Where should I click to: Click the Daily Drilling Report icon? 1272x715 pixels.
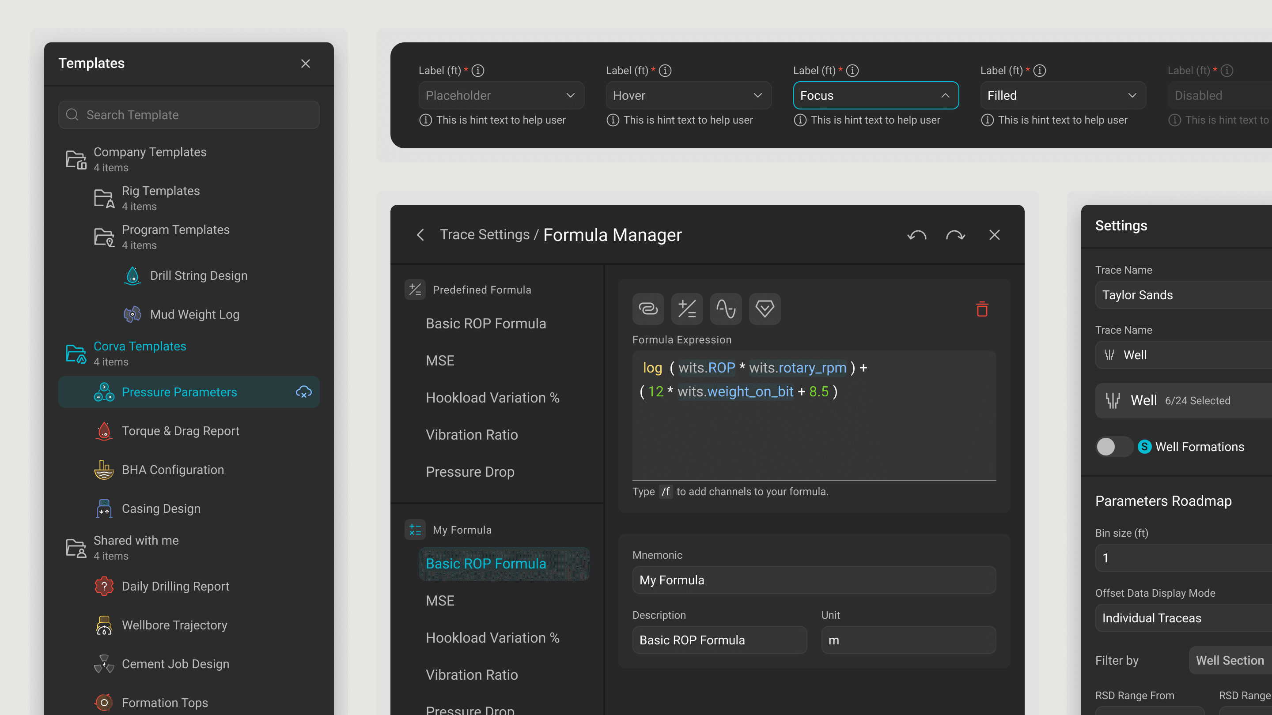104,586
